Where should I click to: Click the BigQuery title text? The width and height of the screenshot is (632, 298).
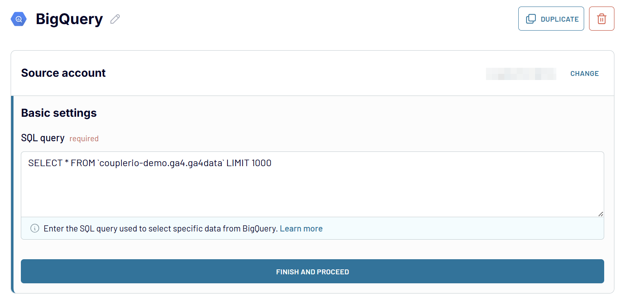tap(69, 19)
